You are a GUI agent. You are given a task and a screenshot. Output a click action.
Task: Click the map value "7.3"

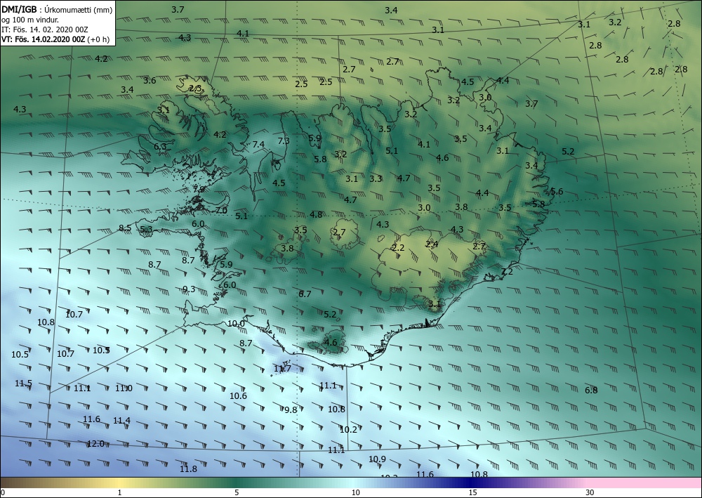pos(284,140)
